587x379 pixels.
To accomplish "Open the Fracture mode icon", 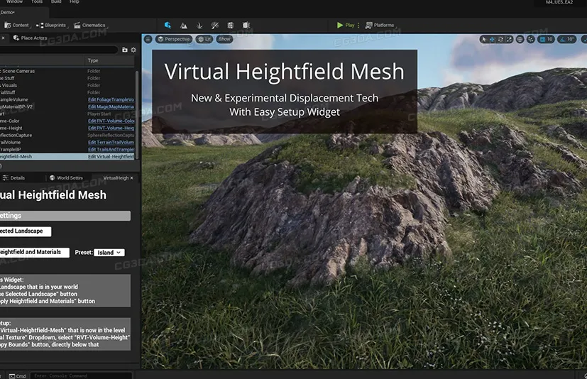I will pyautogui.click(x=230, y=25).
